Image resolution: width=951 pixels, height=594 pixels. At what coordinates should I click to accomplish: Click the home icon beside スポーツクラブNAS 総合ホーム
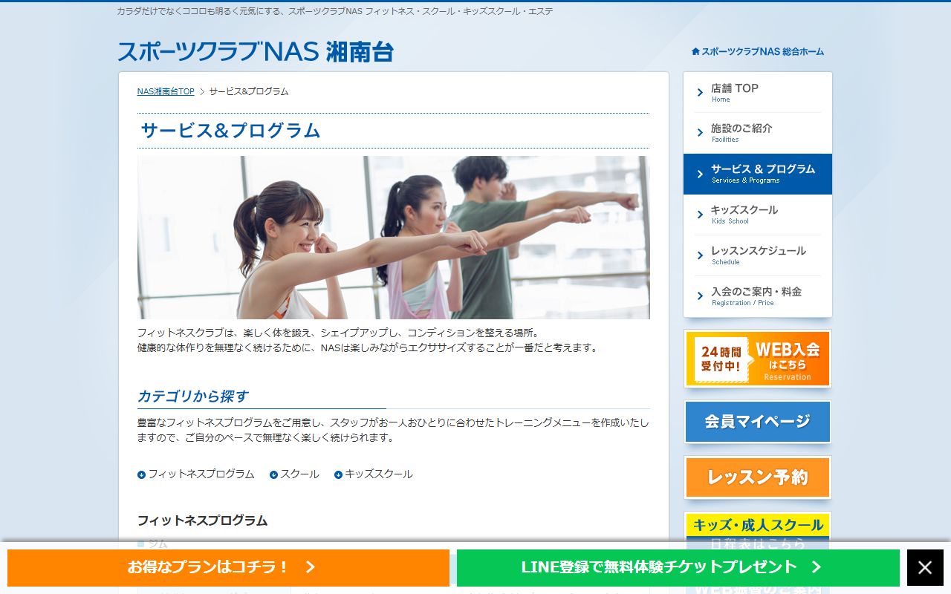point(695,51)
